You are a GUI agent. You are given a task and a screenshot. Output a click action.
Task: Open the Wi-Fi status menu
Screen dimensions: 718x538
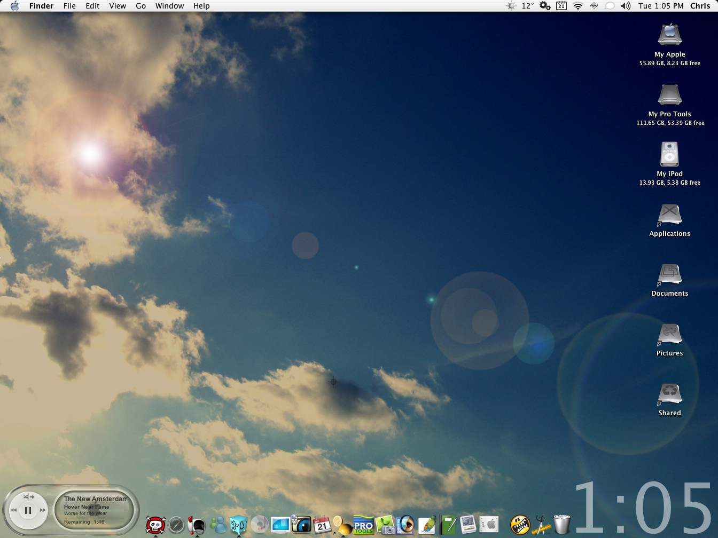(x=577, y=6)
